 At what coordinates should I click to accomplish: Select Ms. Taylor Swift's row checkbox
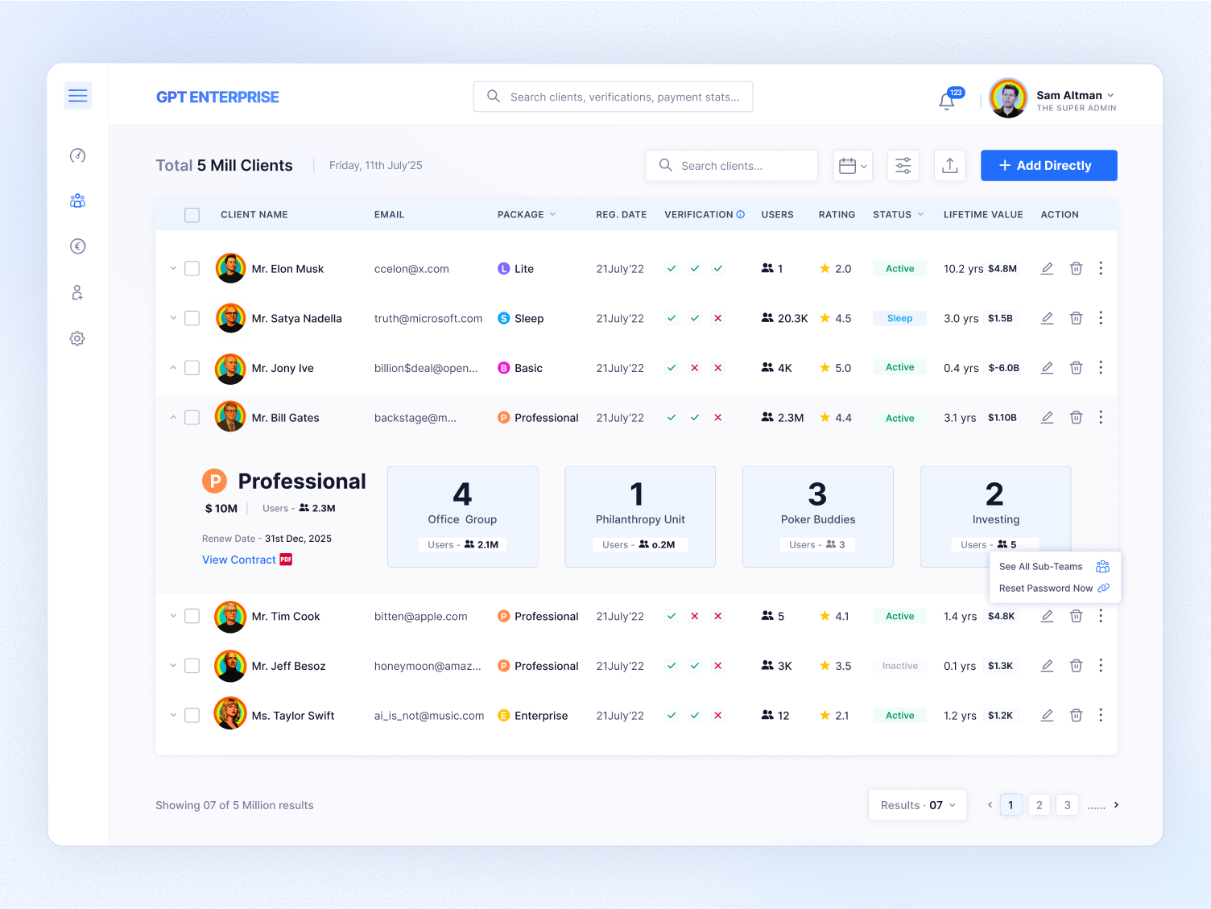pos(192,715)
